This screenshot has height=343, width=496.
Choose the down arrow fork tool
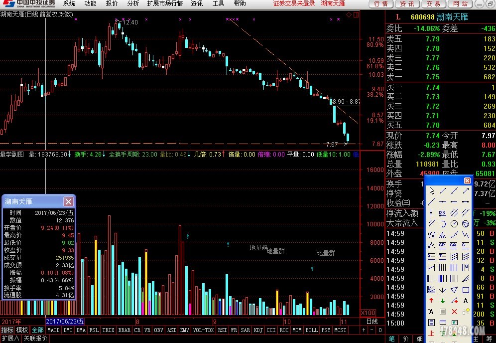point(443,290)
